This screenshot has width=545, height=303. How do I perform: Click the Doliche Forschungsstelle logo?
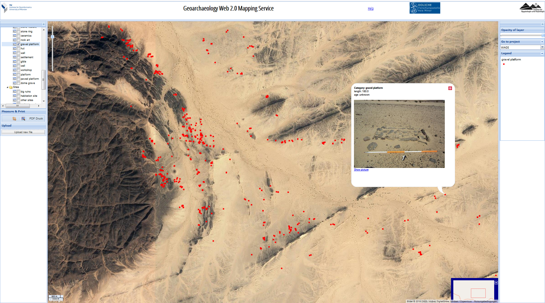pos(425,8)
